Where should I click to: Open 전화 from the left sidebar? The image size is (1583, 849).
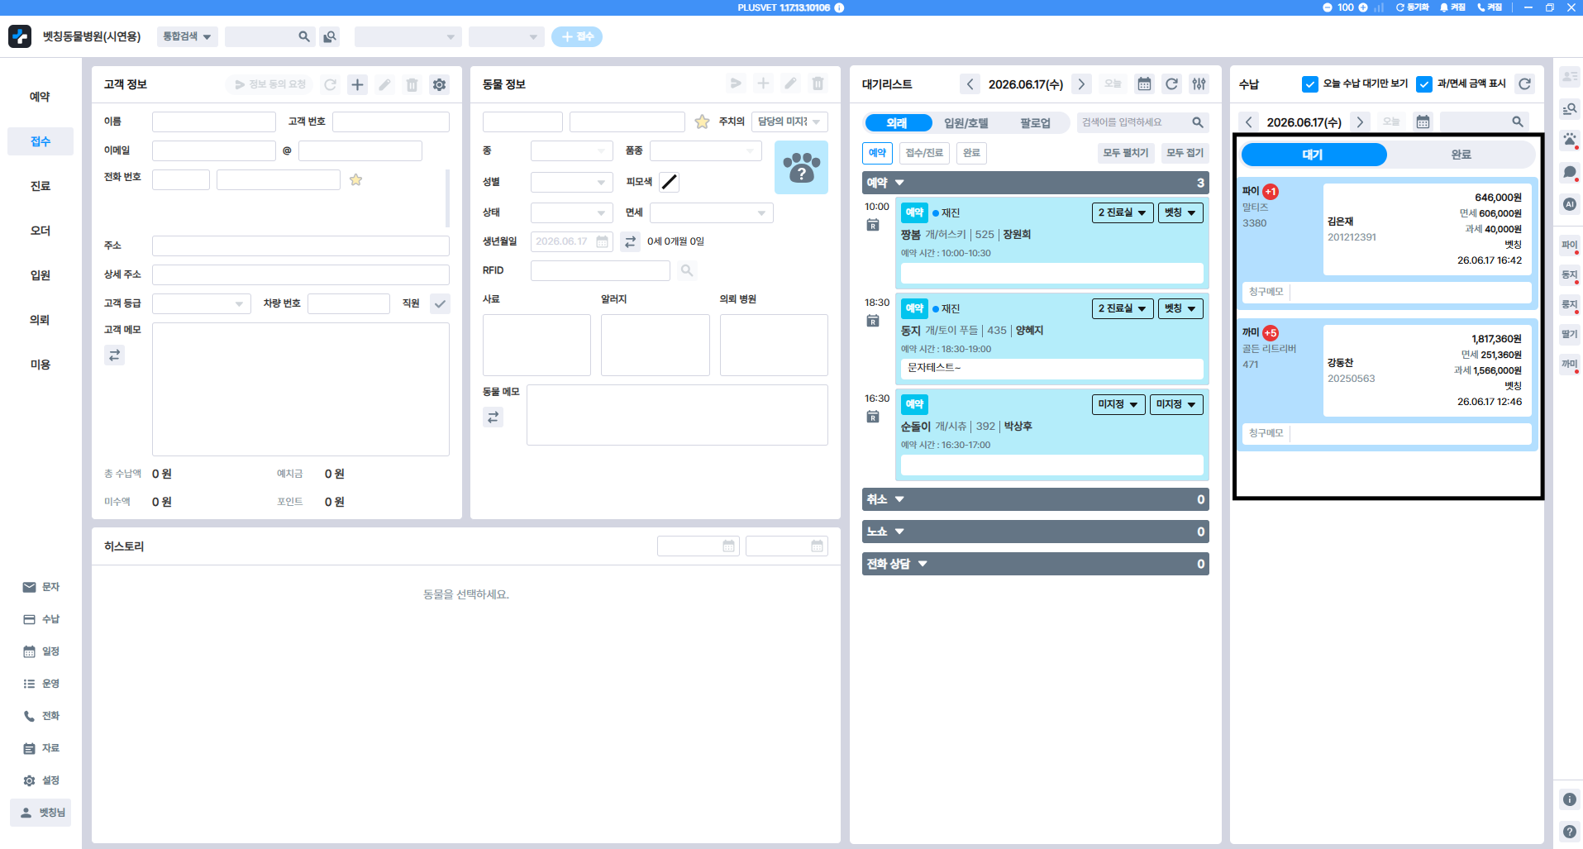[41, 716]
